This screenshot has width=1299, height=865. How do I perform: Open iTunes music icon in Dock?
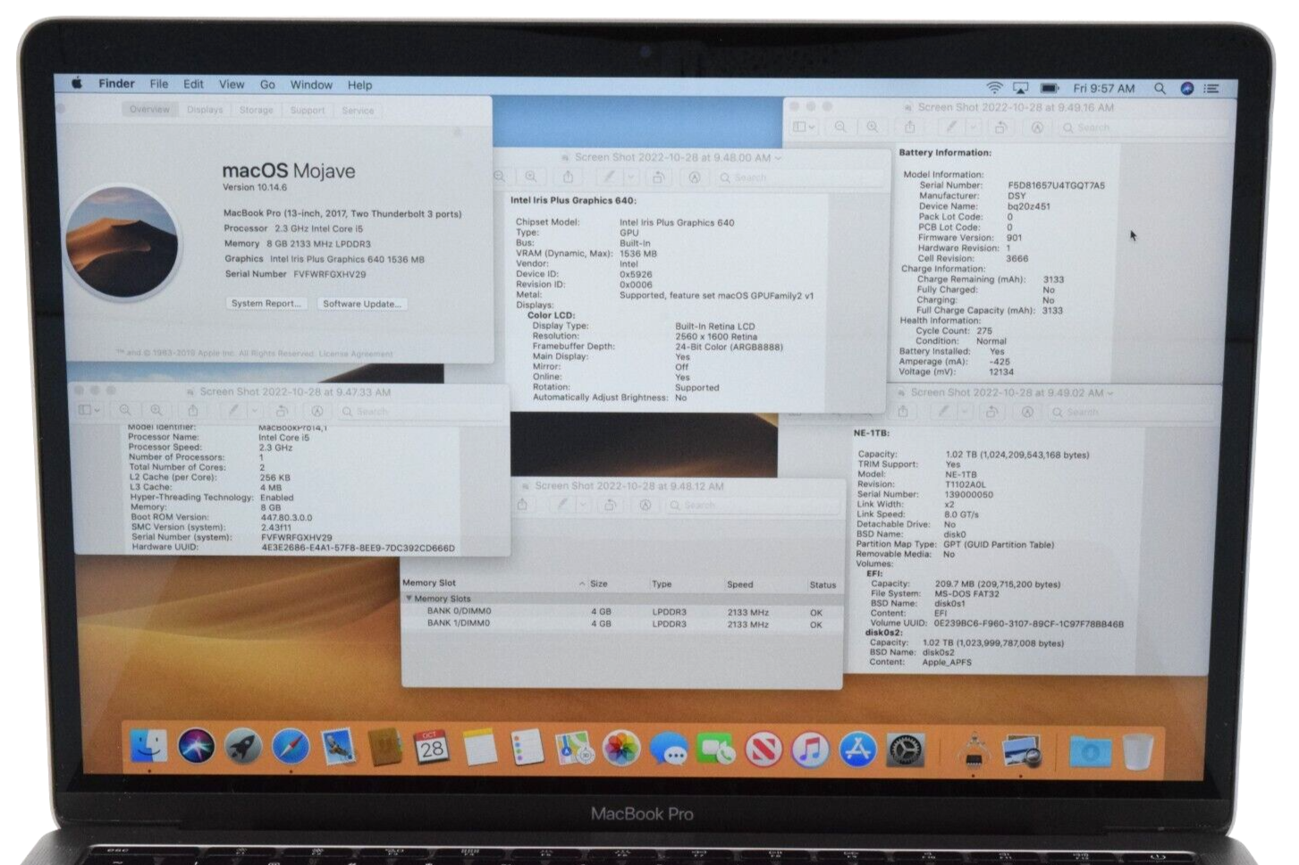click(811, 749)
